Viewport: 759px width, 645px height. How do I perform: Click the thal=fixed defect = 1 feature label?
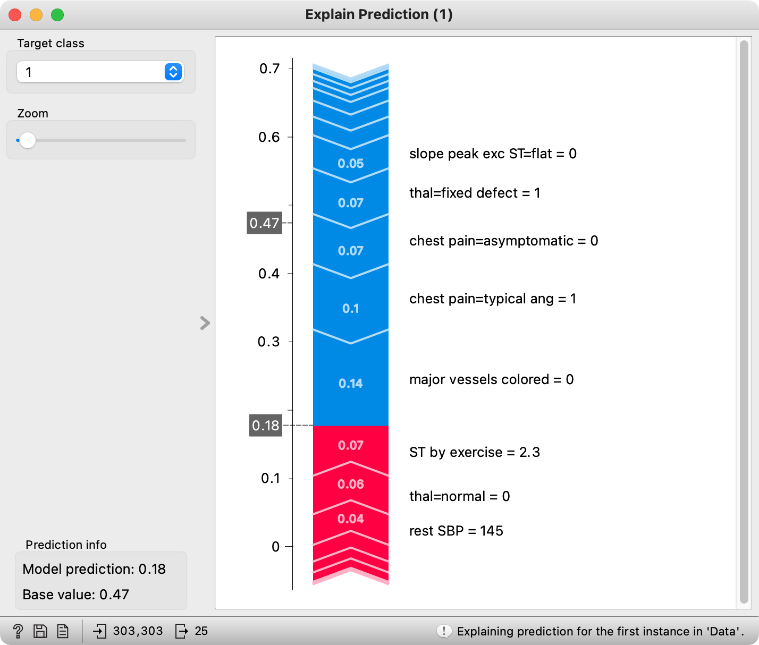(x=475, y=193)
